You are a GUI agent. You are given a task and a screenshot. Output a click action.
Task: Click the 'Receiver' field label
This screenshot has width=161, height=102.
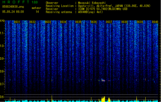[52, 9]
